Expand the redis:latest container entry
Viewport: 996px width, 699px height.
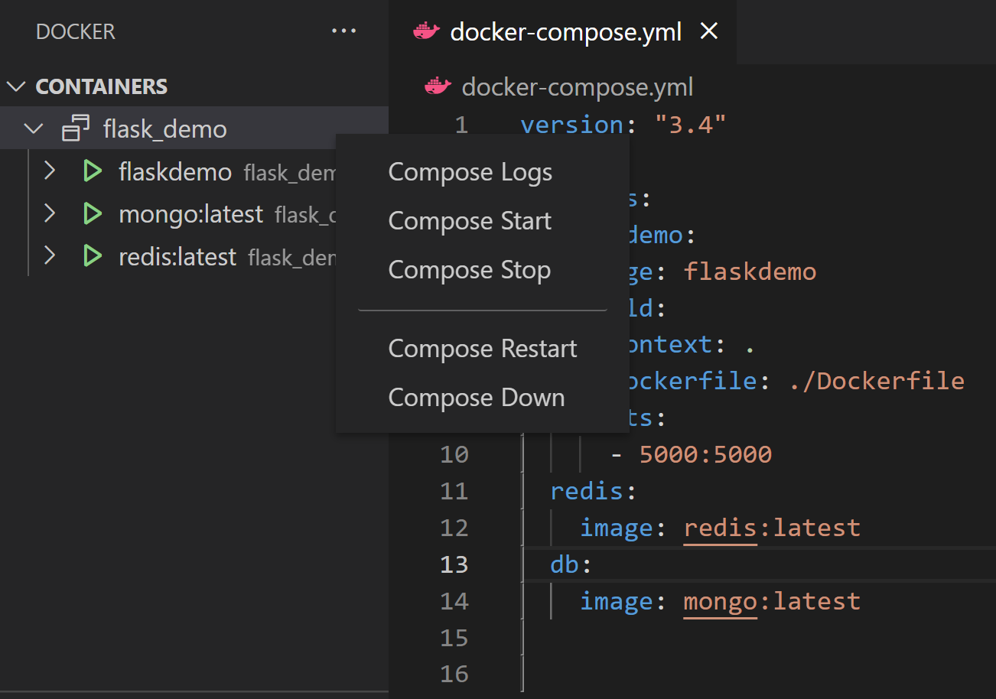pyautogui.click(x=49, y=257)
